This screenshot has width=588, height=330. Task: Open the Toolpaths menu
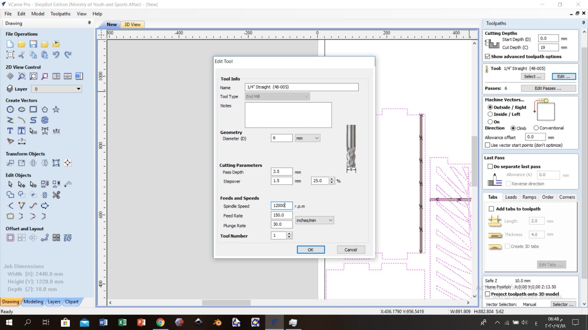[x=60, y=14]
